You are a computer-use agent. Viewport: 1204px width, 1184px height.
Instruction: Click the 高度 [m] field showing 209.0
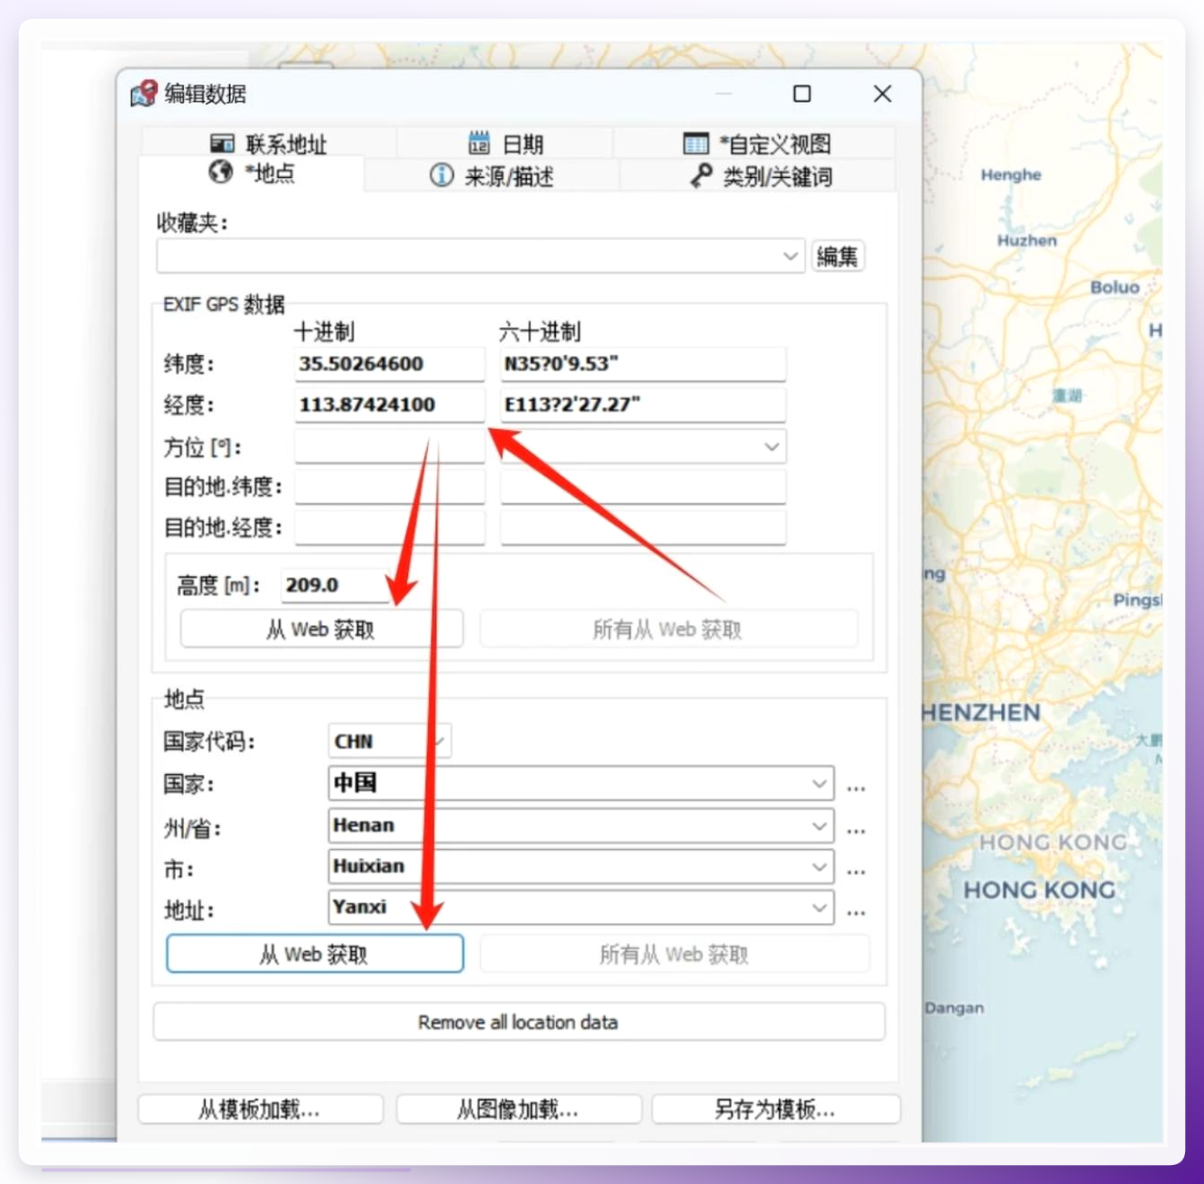click(x=336, y=585)
